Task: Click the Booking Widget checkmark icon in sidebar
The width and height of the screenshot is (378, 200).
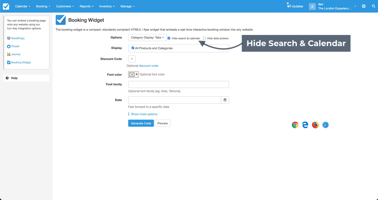Action: pyautogui.click(x=9, y=63)
